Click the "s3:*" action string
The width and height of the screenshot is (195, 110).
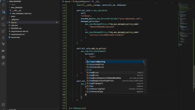click(92, 57)
